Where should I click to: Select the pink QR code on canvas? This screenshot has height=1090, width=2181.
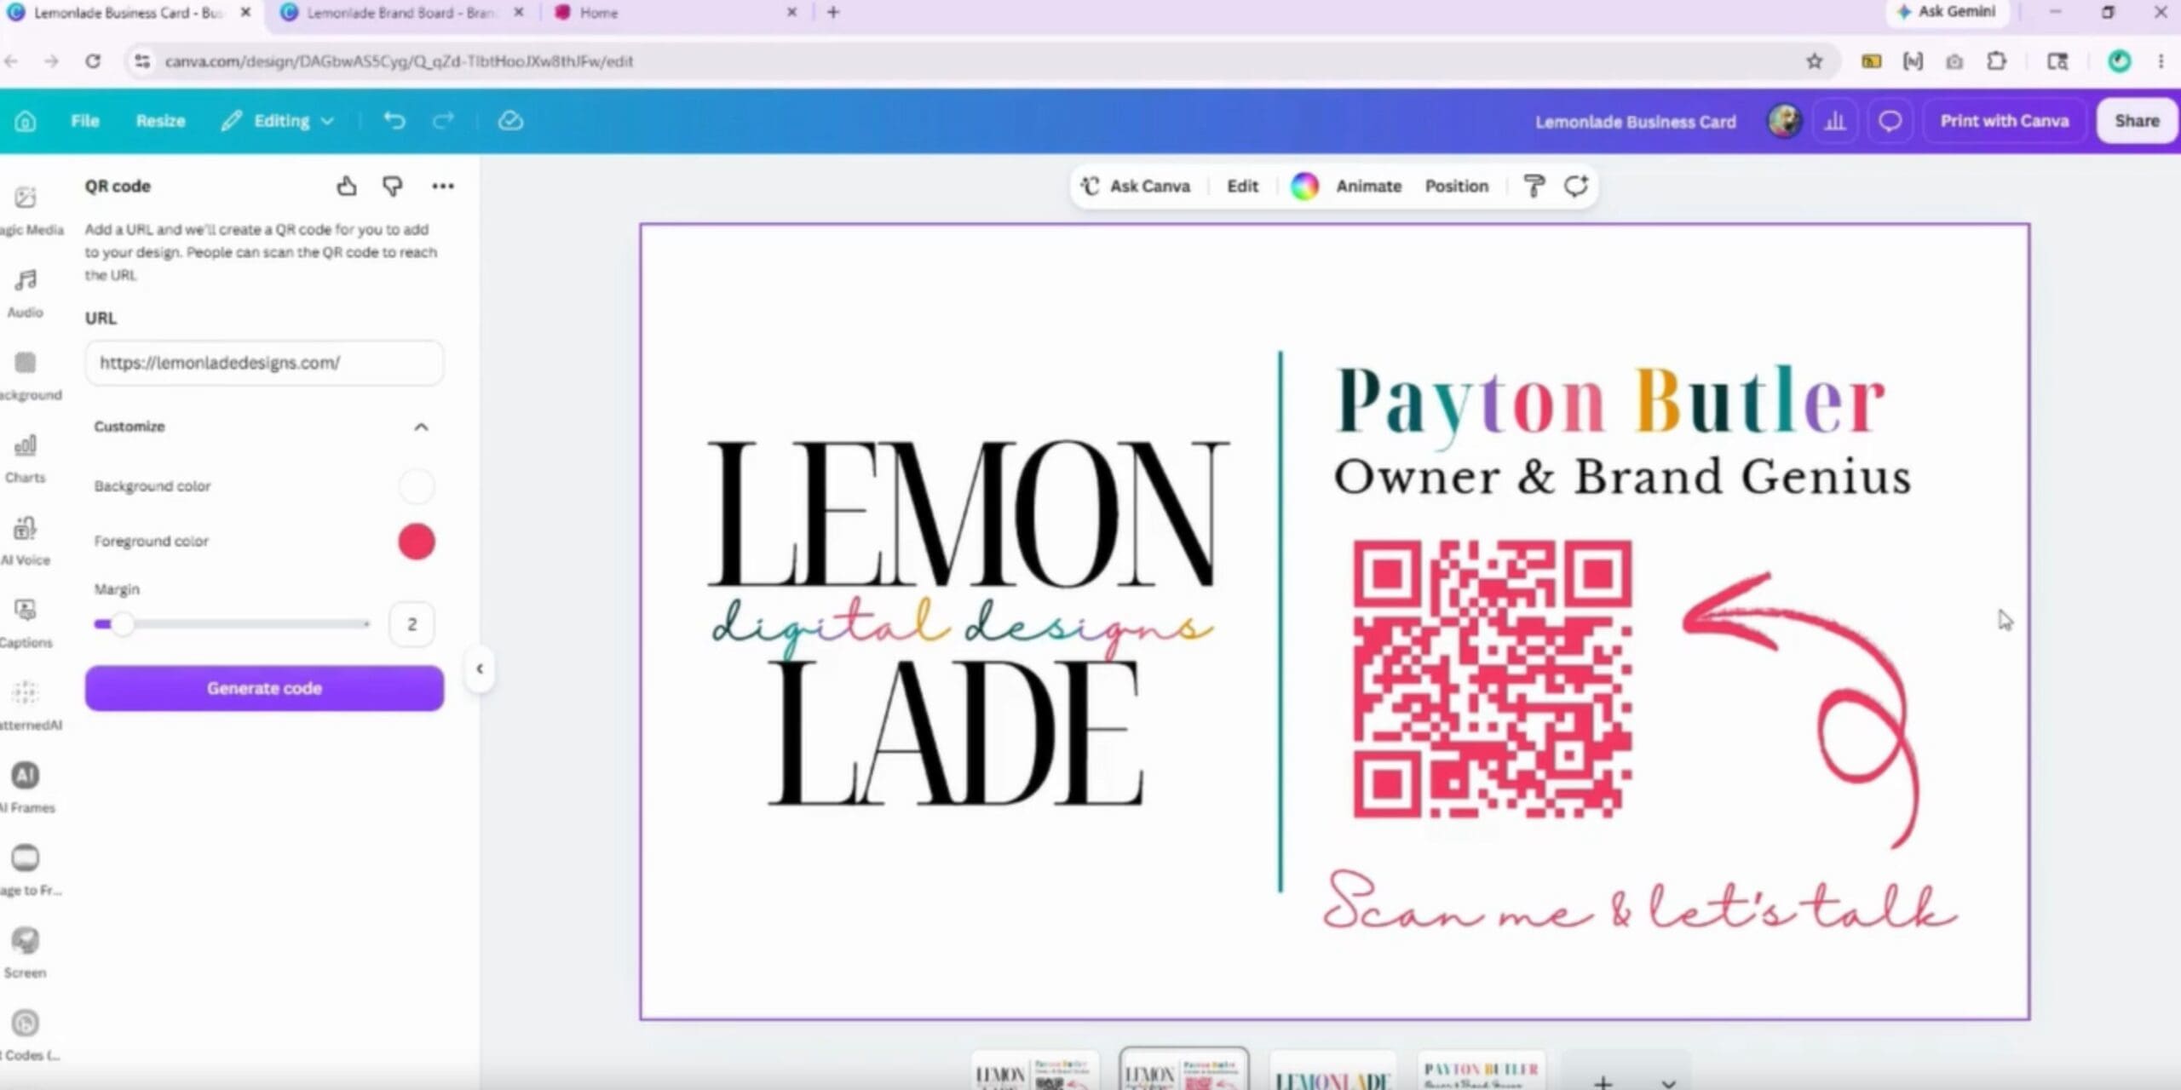pyautogui.click(x=1493, y=679)
